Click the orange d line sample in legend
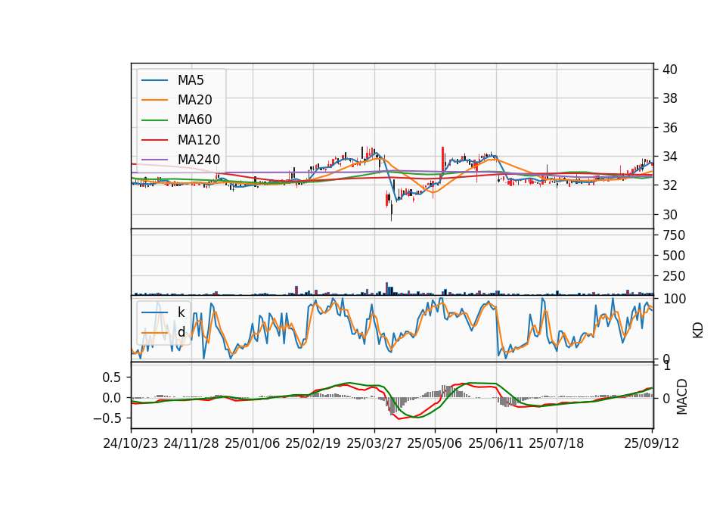726x522 pixels. 154,333
